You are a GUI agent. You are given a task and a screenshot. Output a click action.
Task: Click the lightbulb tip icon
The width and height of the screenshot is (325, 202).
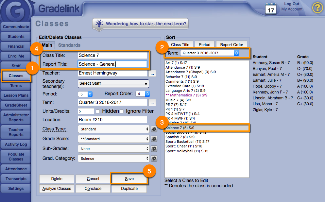(99, 24)
